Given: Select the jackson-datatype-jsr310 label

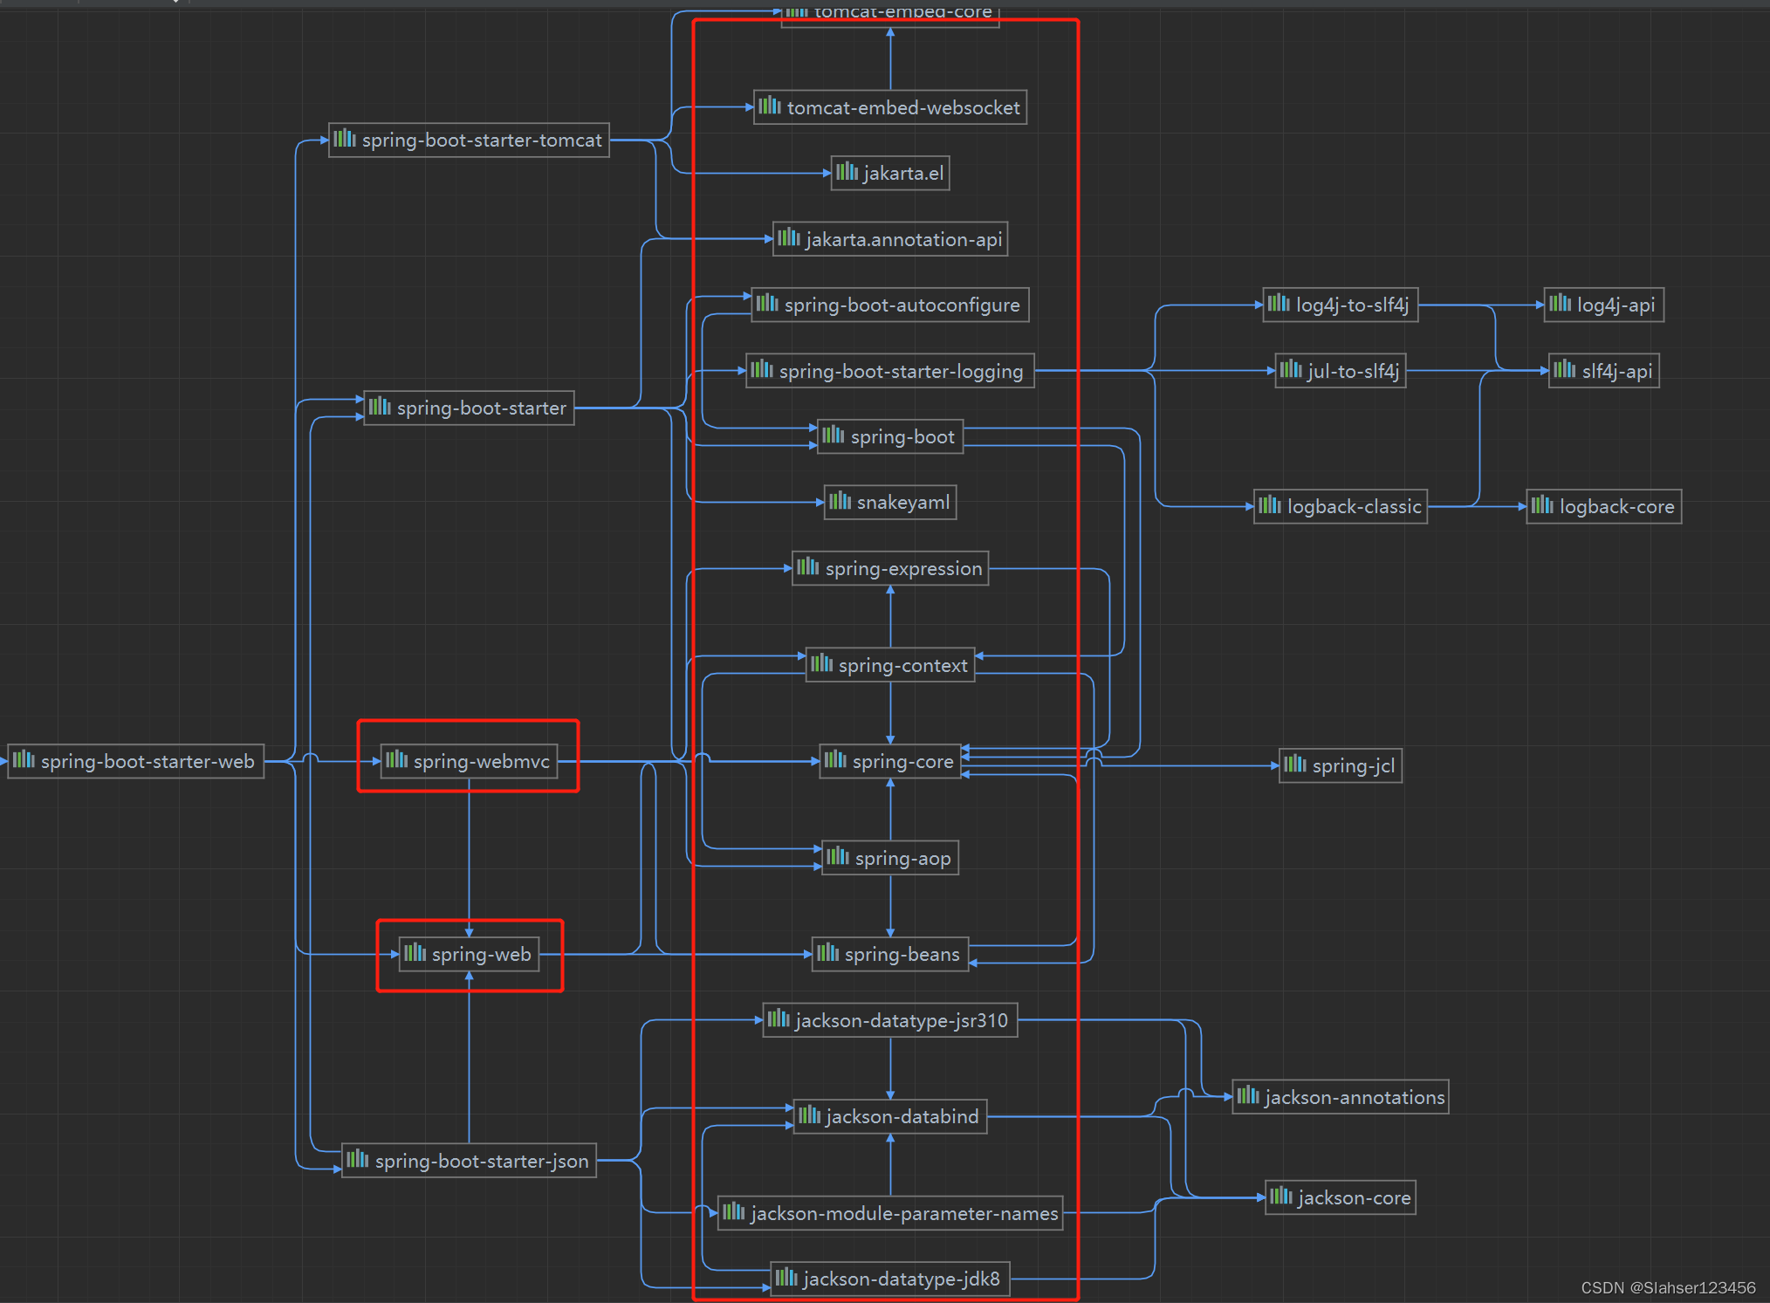Looking at the screenshot, I should click(902, 1021).
